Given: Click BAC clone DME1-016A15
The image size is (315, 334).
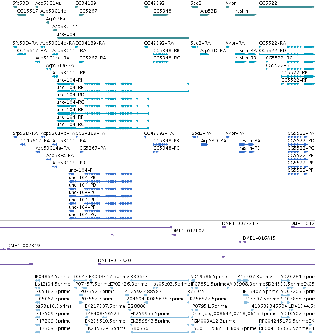Looking at the screenshot, I should tap(279, 242).
